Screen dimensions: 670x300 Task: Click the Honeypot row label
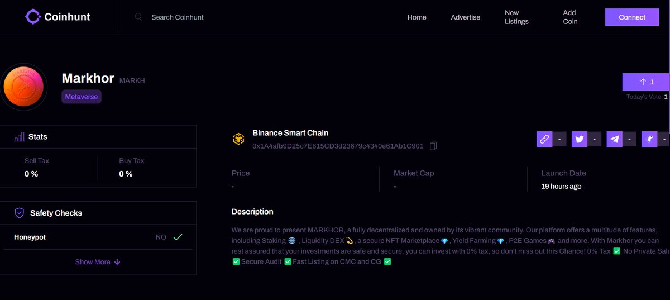[30, 237]
